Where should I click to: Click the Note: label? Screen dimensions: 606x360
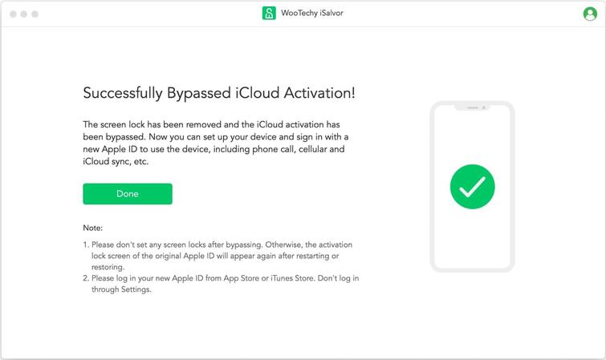pyautogui.click(x=93, y=229)
